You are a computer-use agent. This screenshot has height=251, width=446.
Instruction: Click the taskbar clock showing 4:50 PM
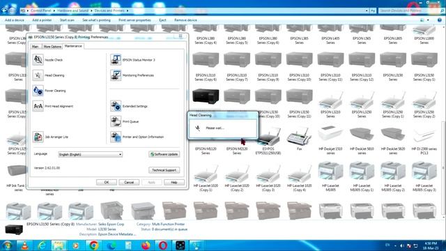pyautogui.click(x=431, y=245)
